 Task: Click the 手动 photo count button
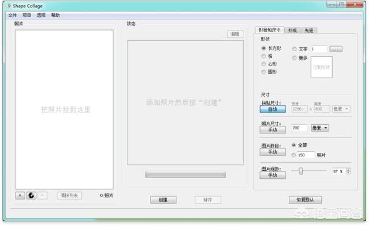273,152
